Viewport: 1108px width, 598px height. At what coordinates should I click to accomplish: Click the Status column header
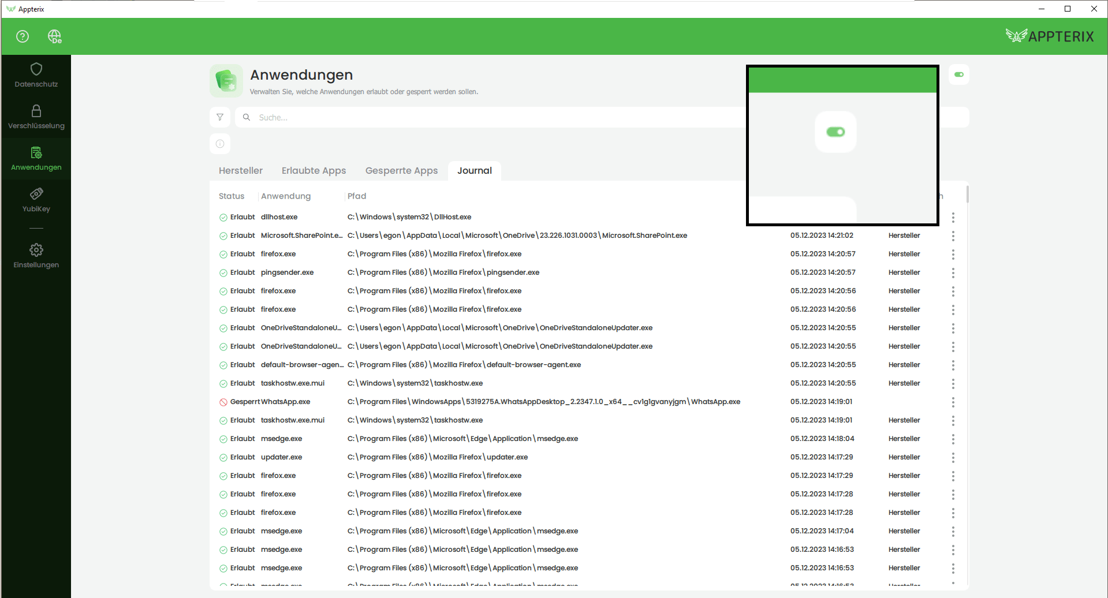[230, 196]
